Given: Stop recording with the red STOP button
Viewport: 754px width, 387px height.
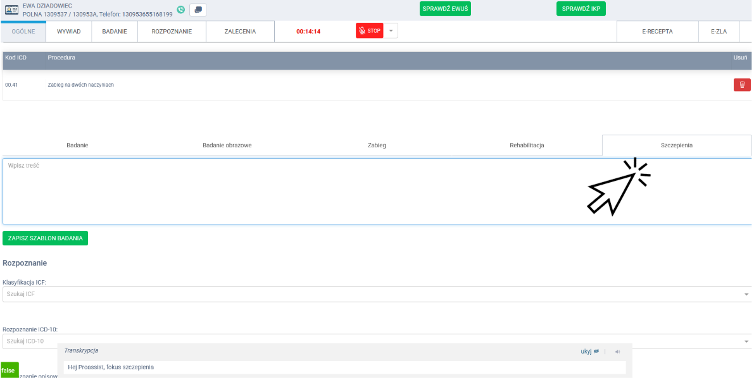Looking at the screenshot, I should (x=370, y=30).
